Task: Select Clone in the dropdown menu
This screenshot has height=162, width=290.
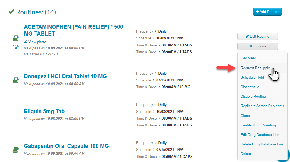Action: (245, 116)
